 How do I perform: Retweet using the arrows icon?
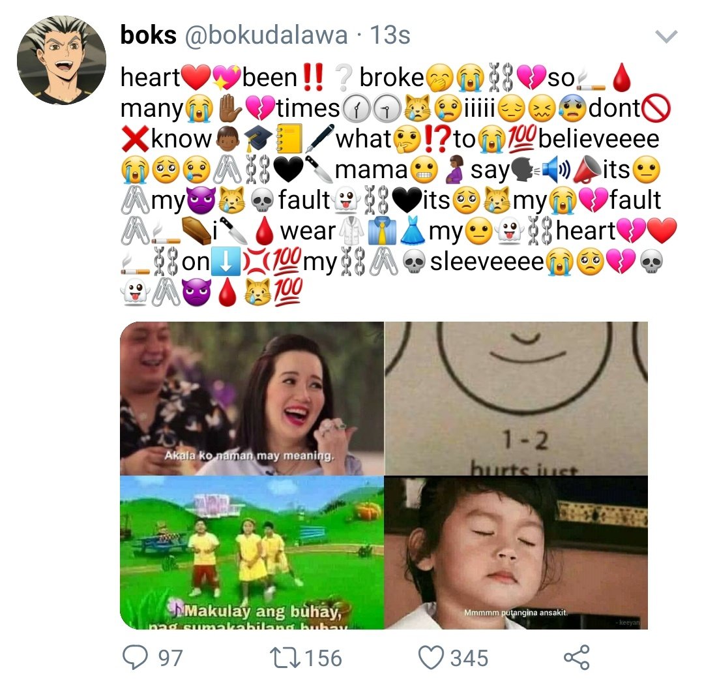click(x=285, y=658)
